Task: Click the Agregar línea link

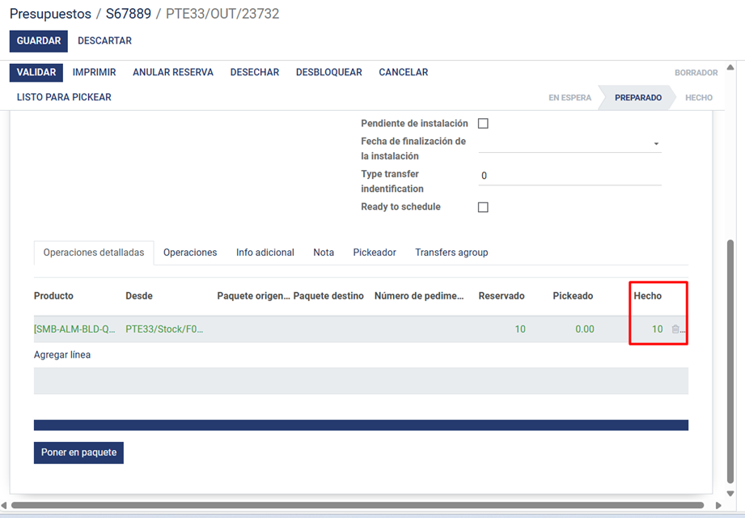Action: (x=62, y=355)
